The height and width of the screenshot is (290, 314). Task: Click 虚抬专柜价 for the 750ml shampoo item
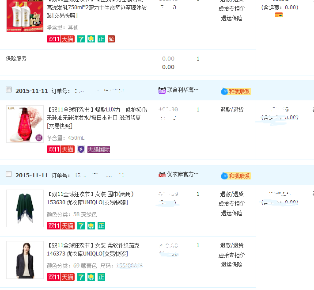(232, 8)
